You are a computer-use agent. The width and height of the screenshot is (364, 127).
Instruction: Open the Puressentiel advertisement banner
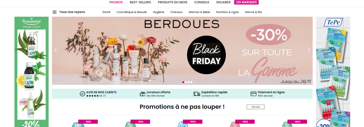pyautogui.click(x=32, y=72)
